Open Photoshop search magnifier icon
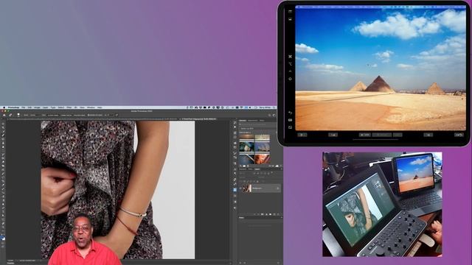The width and height of the screenshot is (472, 265). [x=270, y=115]
